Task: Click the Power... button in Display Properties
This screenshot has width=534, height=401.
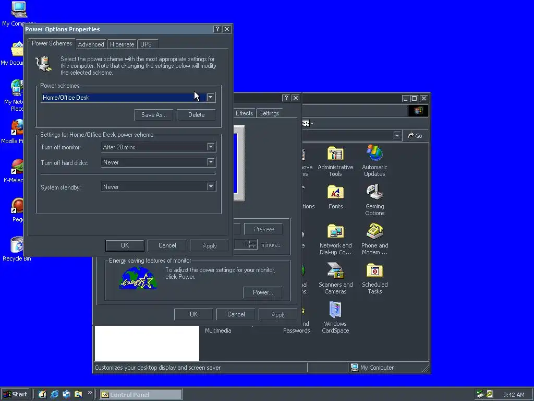Action: (263, 292)
